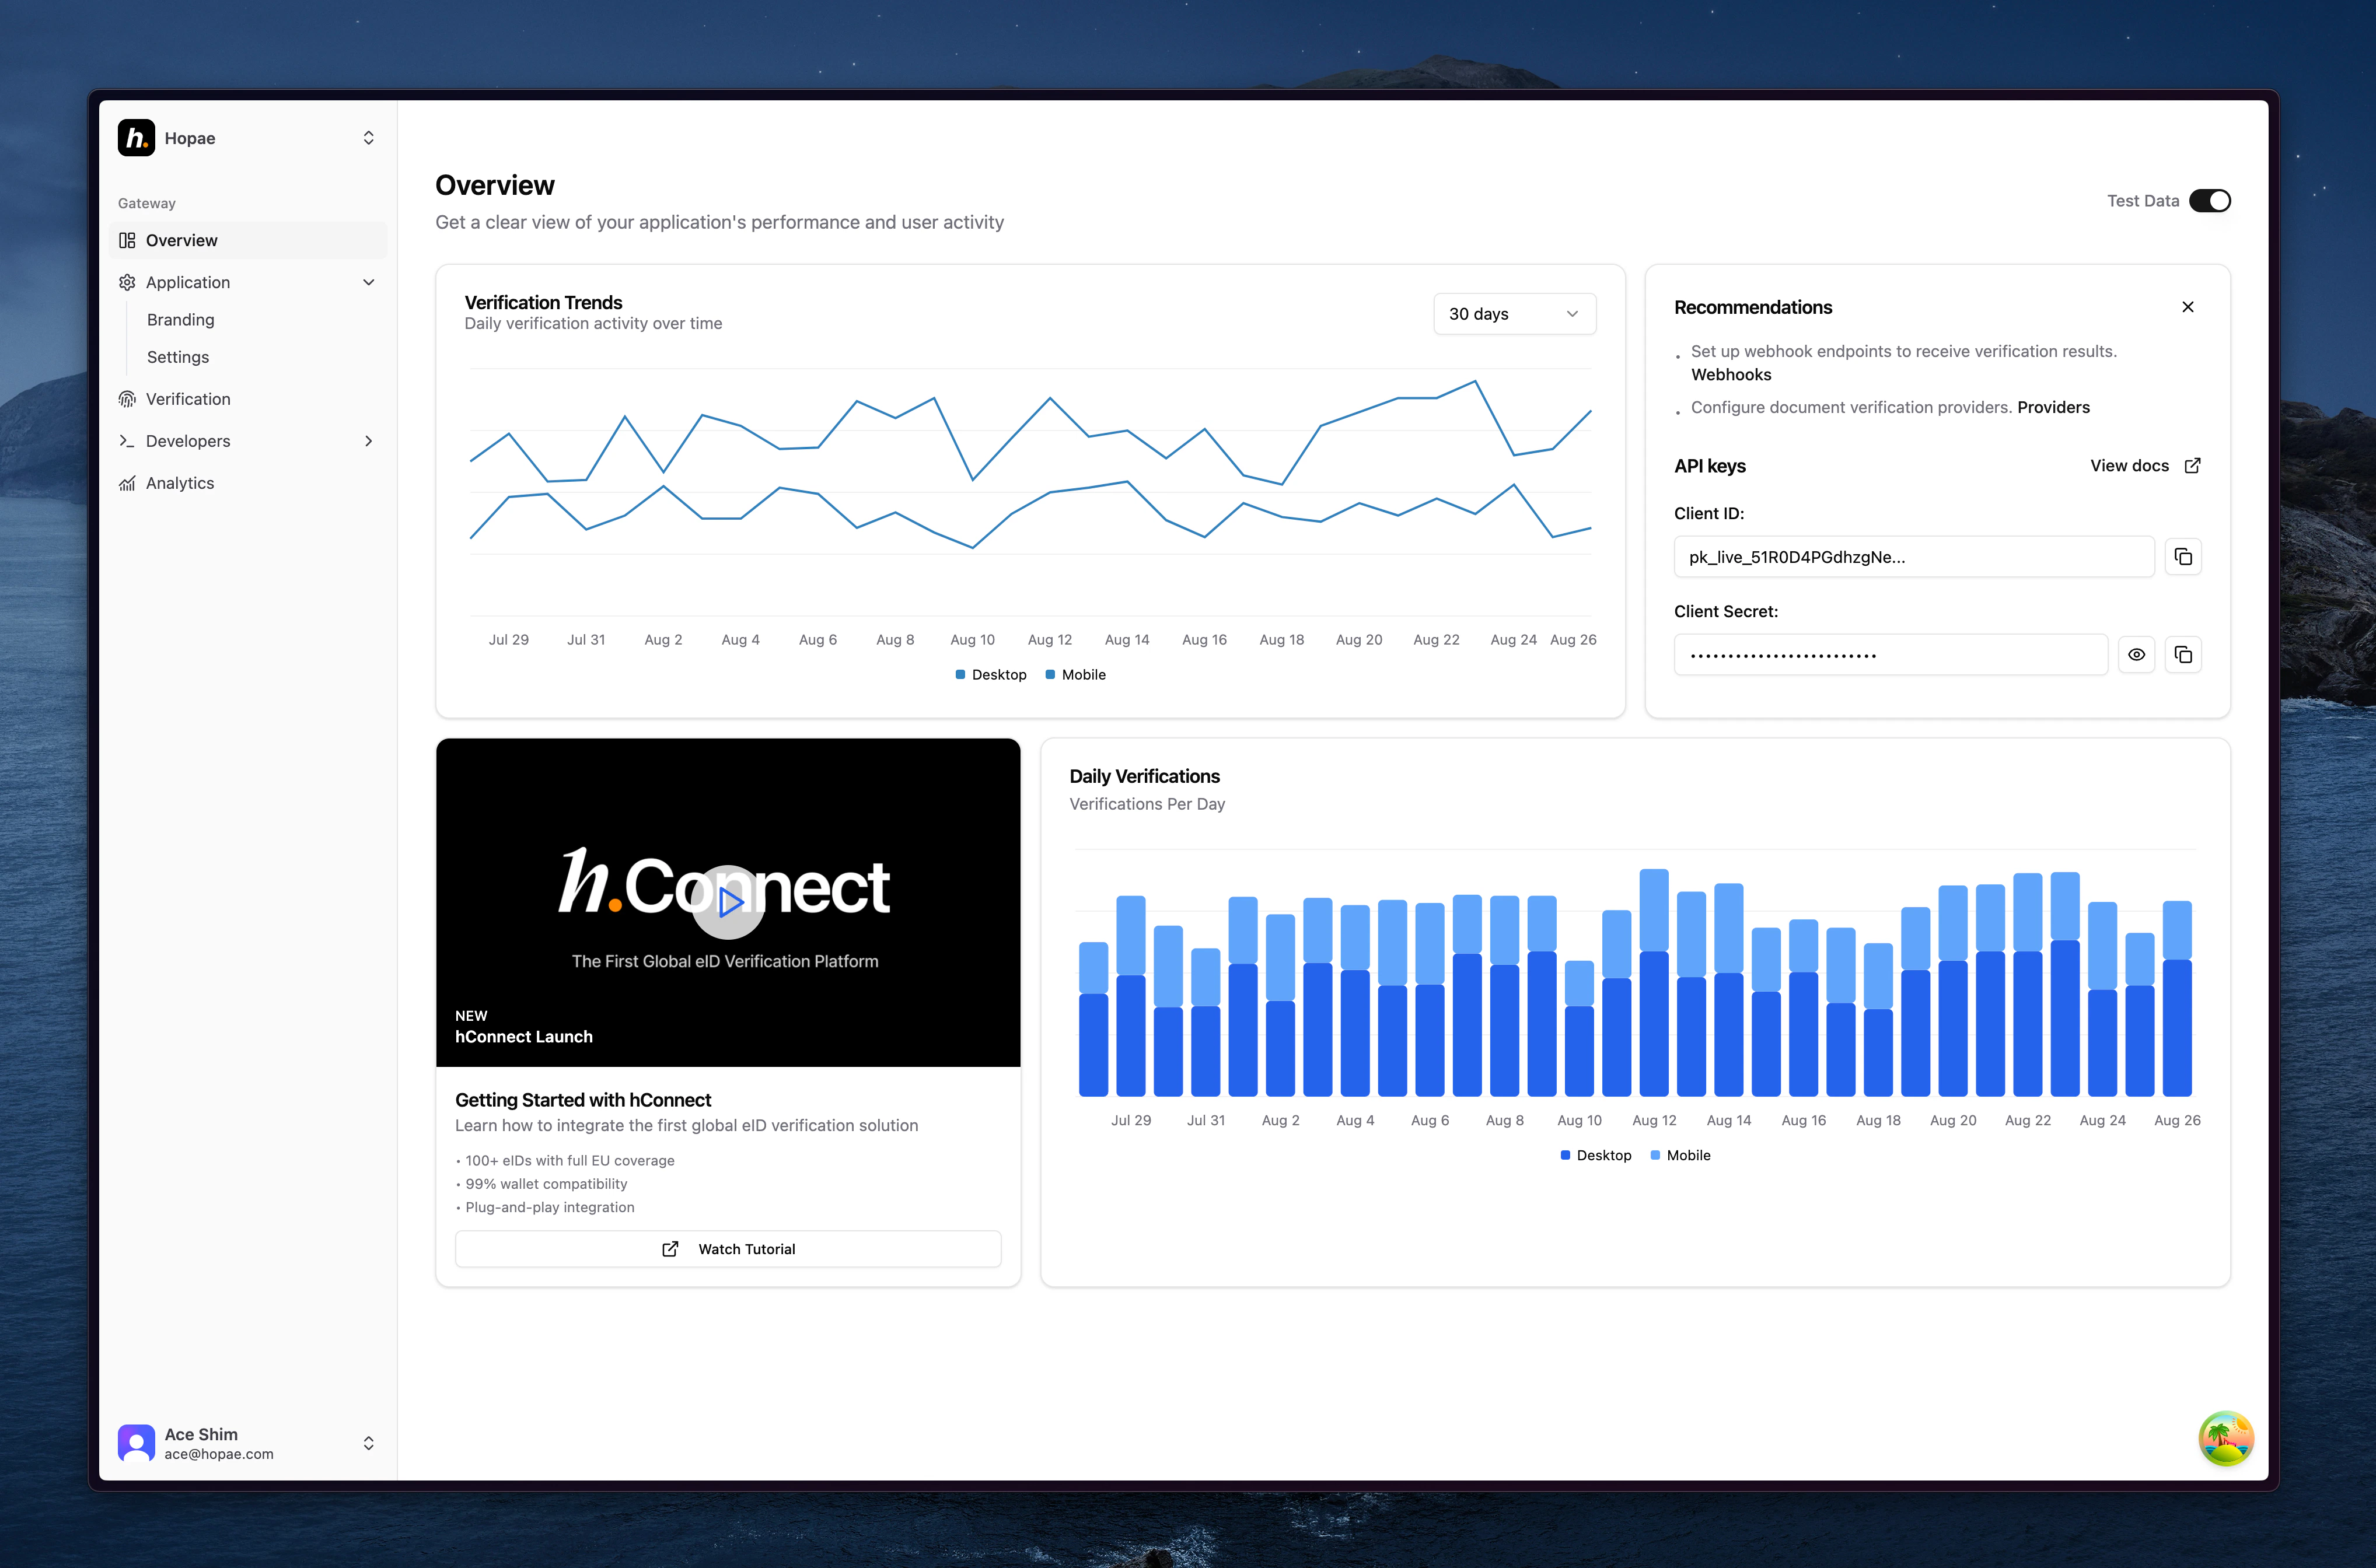The image size is (2376, 1568).
Task: Collapse the Application section chevron
Action: [x=369, y=282]
